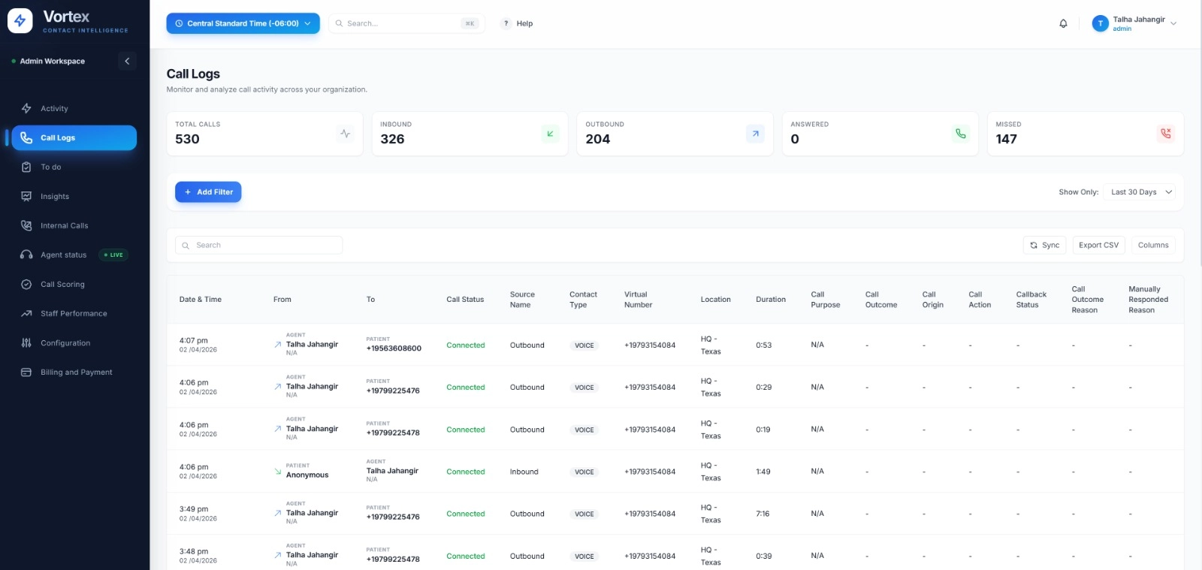The height and width of the screenshot is (570, 1202).
Task: Click the Total Calls activity pulse icon
Action: coord(346,134)
